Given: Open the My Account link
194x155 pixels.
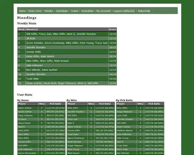Looking at the screenshot, I should [x=103, y=11].
